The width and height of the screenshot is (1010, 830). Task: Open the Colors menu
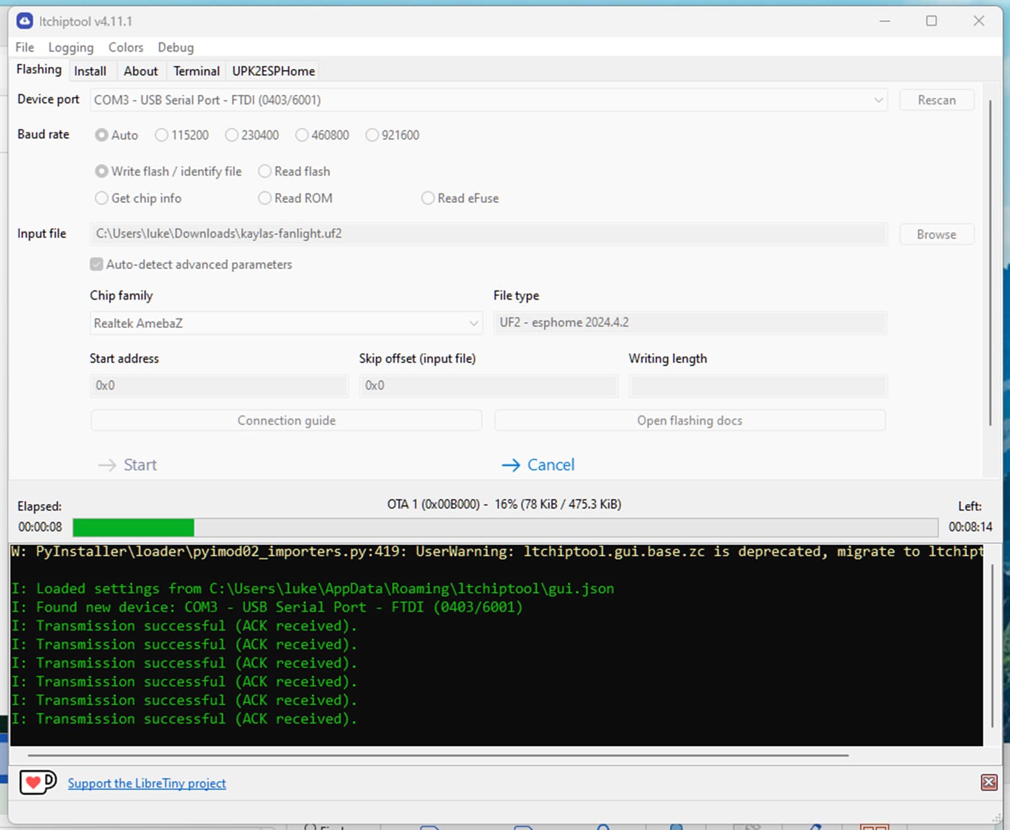click(x=126, y=48)
